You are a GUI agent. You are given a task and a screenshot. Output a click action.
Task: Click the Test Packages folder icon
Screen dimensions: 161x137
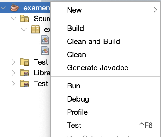coord(24,62)
